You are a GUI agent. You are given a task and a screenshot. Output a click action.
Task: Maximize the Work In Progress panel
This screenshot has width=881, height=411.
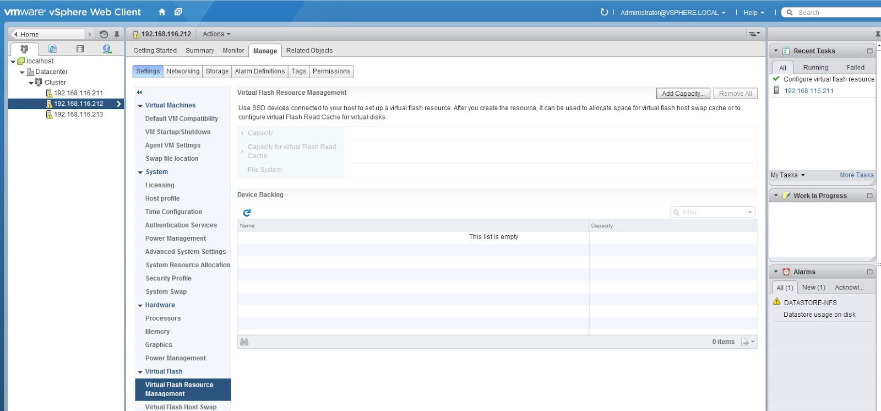[x=870, y=196]
